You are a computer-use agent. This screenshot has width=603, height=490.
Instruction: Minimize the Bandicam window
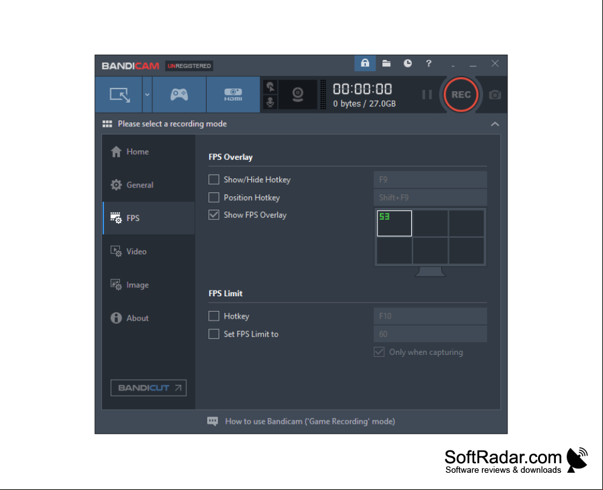coord(473,66)
